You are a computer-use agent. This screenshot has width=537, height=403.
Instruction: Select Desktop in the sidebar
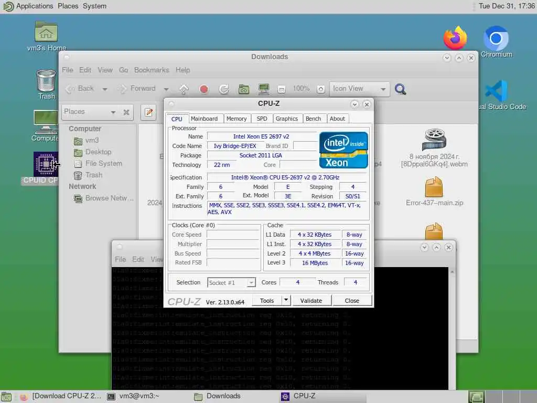98,152
